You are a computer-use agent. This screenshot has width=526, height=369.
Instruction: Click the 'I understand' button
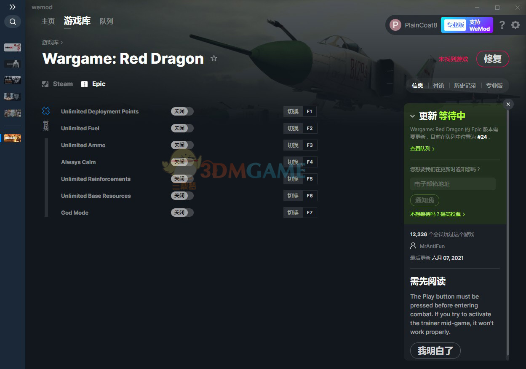pyautogui.click(x=435, y=351)
